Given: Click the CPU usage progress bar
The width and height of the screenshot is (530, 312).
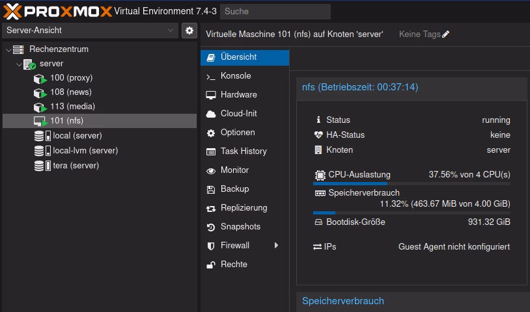Looking at the screenshot, I should point(411,184).
